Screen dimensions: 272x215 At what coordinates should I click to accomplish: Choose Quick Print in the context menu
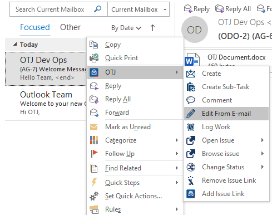point(135,58)
